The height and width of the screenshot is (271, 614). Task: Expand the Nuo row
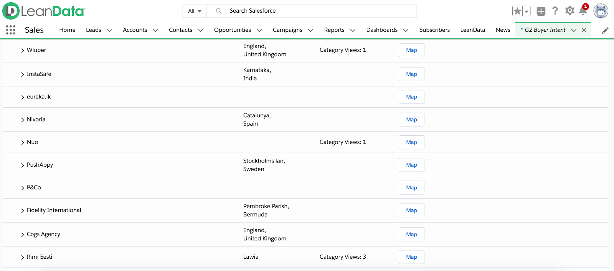[x=23, y=142]
